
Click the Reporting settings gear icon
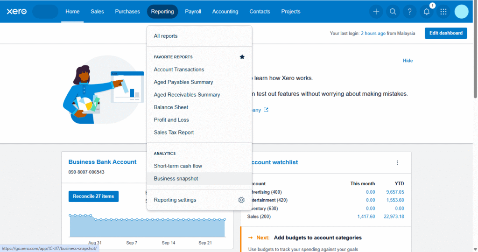(241, 200)
